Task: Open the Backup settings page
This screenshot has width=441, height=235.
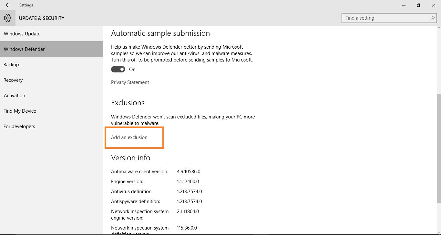Action: (x=11, y=64)
